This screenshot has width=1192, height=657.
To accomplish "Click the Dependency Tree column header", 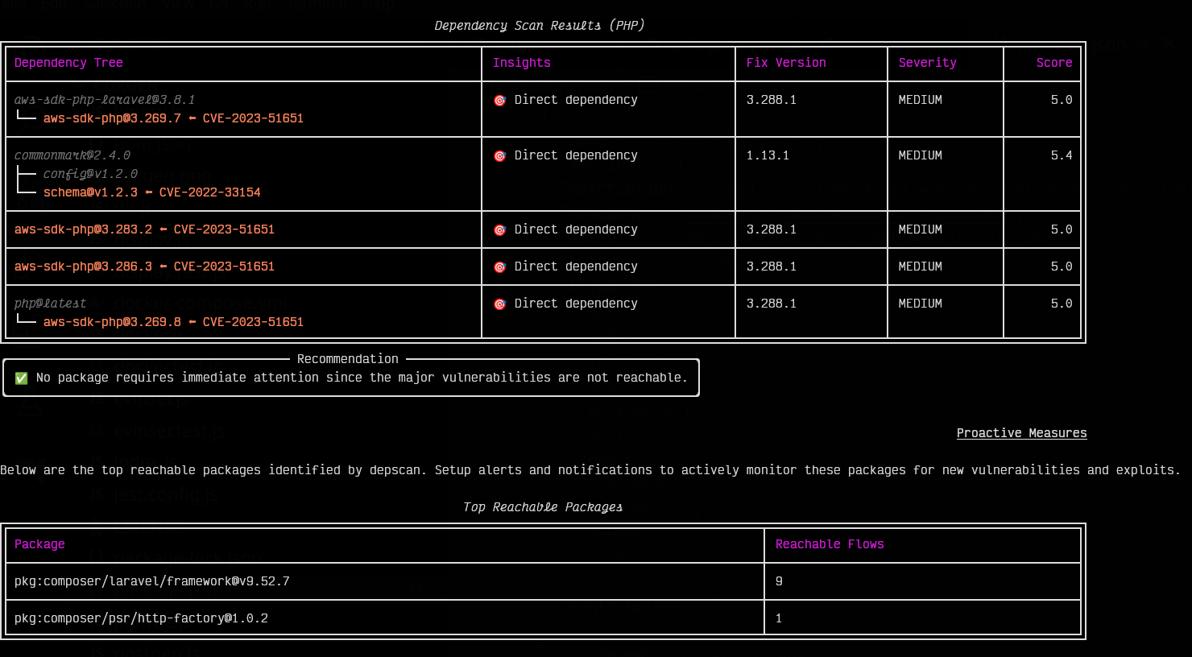I will point(68,63).
